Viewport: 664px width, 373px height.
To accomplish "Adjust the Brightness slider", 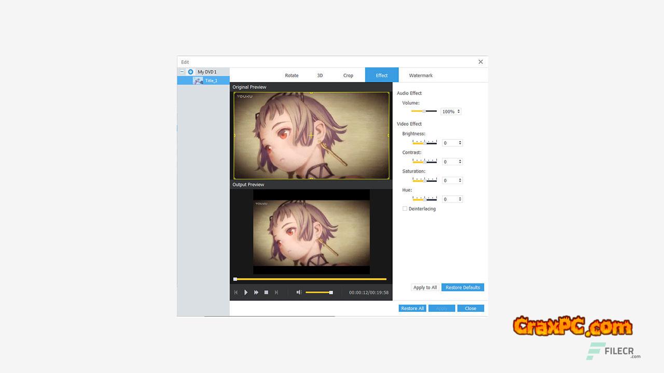I will pyautogui.click(x=424, y=142).
